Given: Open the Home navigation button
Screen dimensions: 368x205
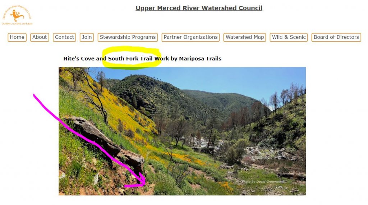Looking at the screenshot, I should [x=17, y=37].
